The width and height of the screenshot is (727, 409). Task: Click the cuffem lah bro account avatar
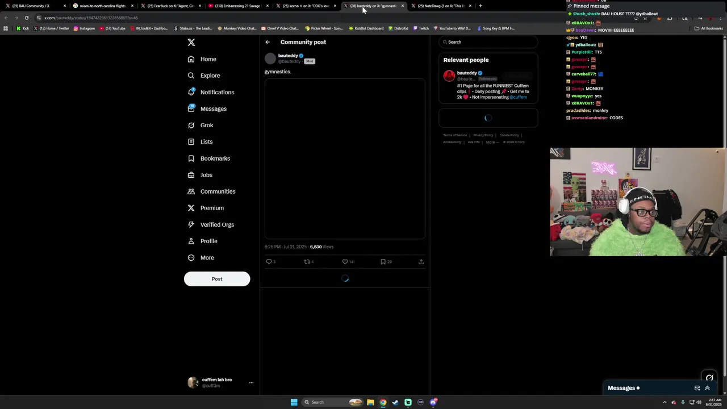(x=193, y=382)
